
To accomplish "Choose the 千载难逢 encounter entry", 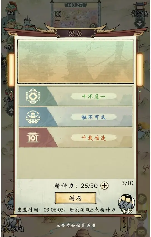I will click(75, 137).
